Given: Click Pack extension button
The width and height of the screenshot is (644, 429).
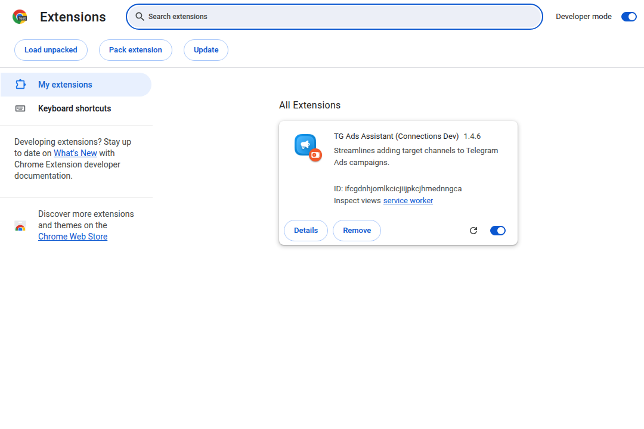Looking at the screenshot, I should coord(135,50).
